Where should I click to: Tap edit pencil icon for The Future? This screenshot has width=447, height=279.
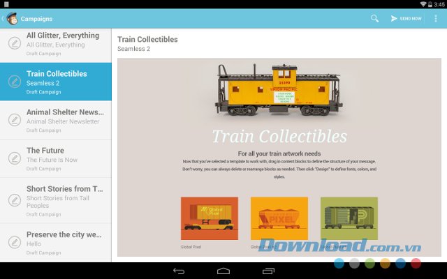pos(14,158)
